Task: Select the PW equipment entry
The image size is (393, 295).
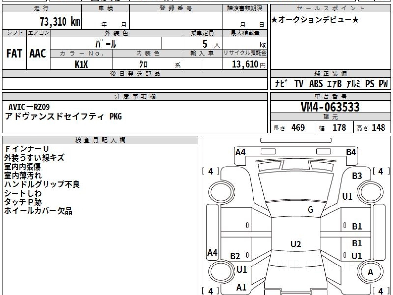Action: pos(383,84)
